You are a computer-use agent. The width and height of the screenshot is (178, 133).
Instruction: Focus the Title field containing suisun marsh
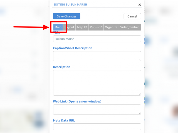97,39
